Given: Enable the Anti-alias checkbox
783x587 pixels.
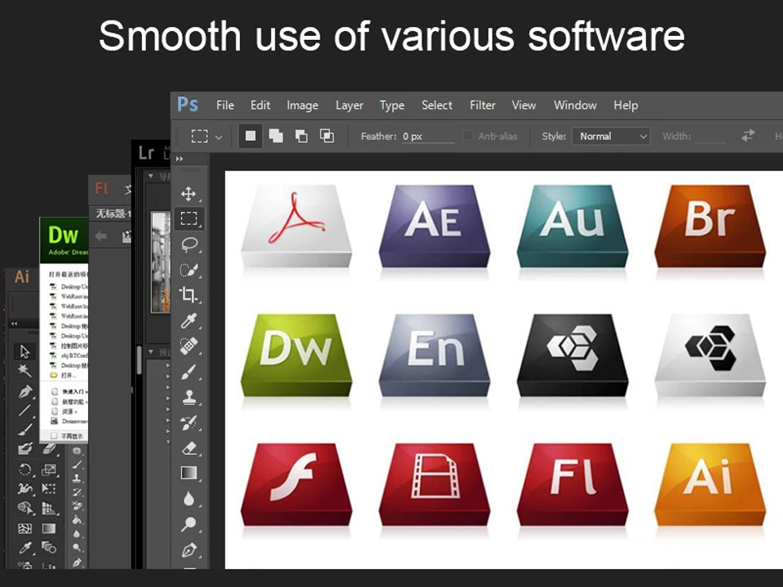Looking at the screenshot, I should [x=468, y=136].
